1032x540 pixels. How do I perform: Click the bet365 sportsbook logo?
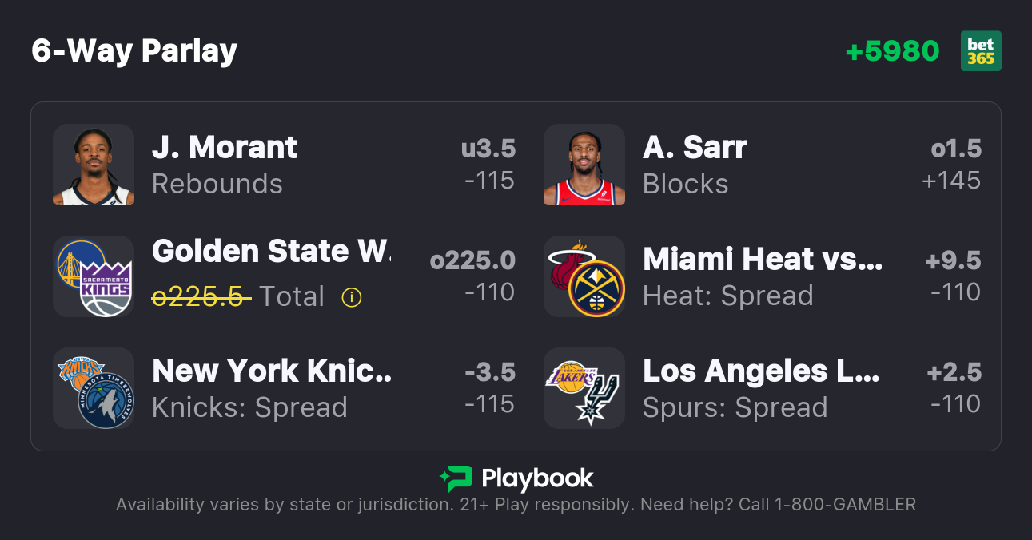(x=981, y=51)
